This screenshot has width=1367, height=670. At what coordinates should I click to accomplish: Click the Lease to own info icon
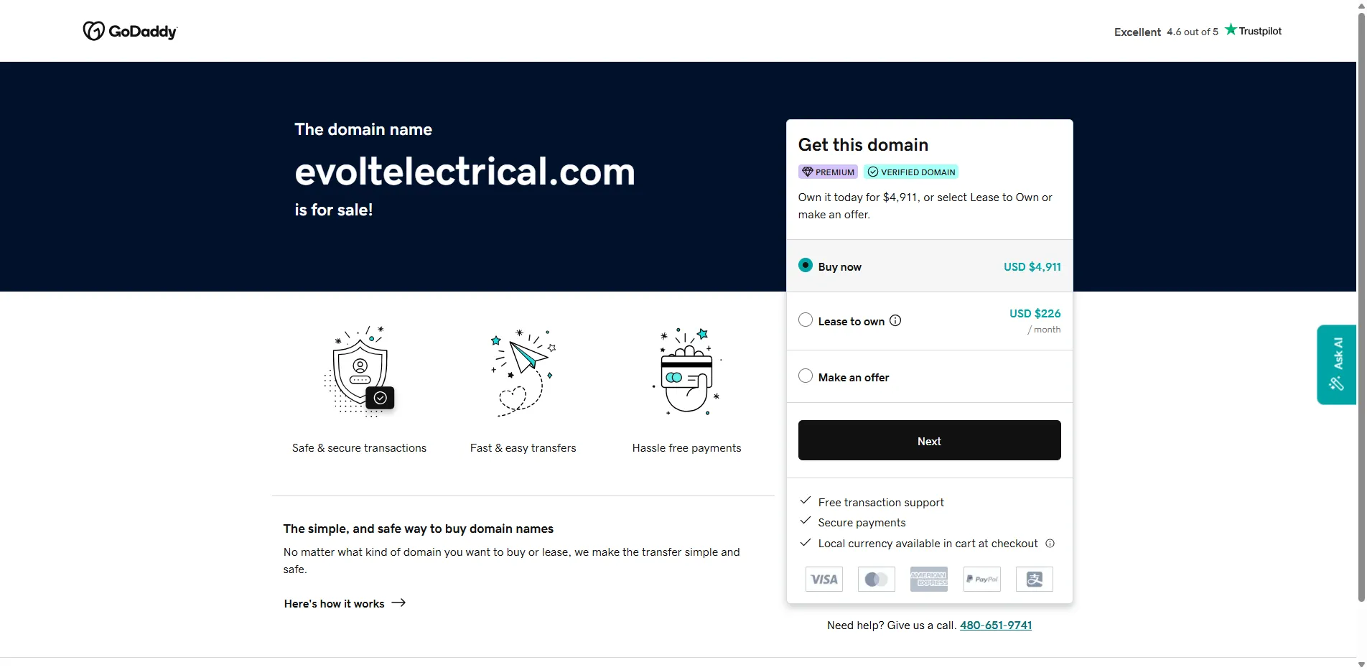895,321
